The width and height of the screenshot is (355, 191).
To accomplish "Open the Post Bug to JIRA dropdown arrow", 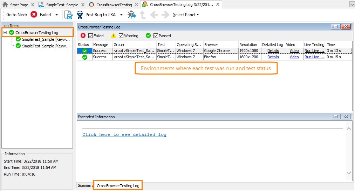I will pyautogui.click(x=121, y=15).
